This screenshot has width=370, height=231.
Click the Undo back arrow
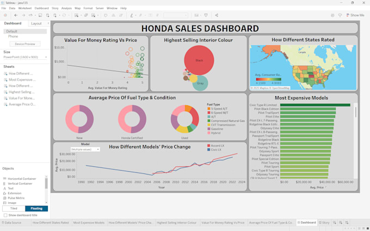(16, 15)
